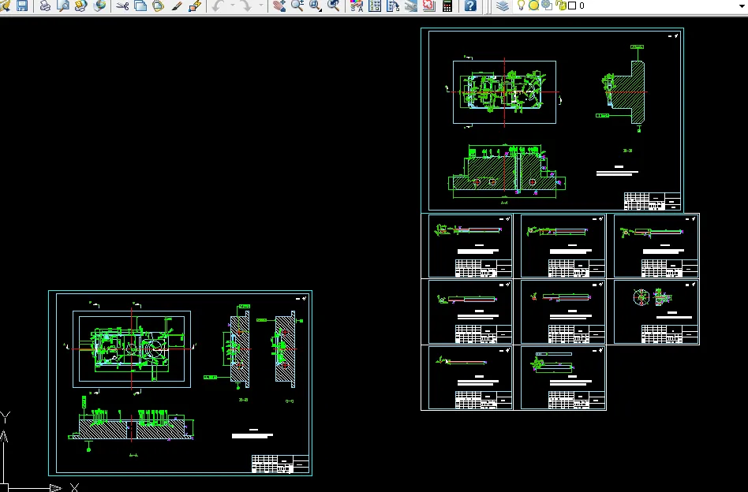Activate the Pan hand tool
The image size is (748, 492).
coord(279,6)
